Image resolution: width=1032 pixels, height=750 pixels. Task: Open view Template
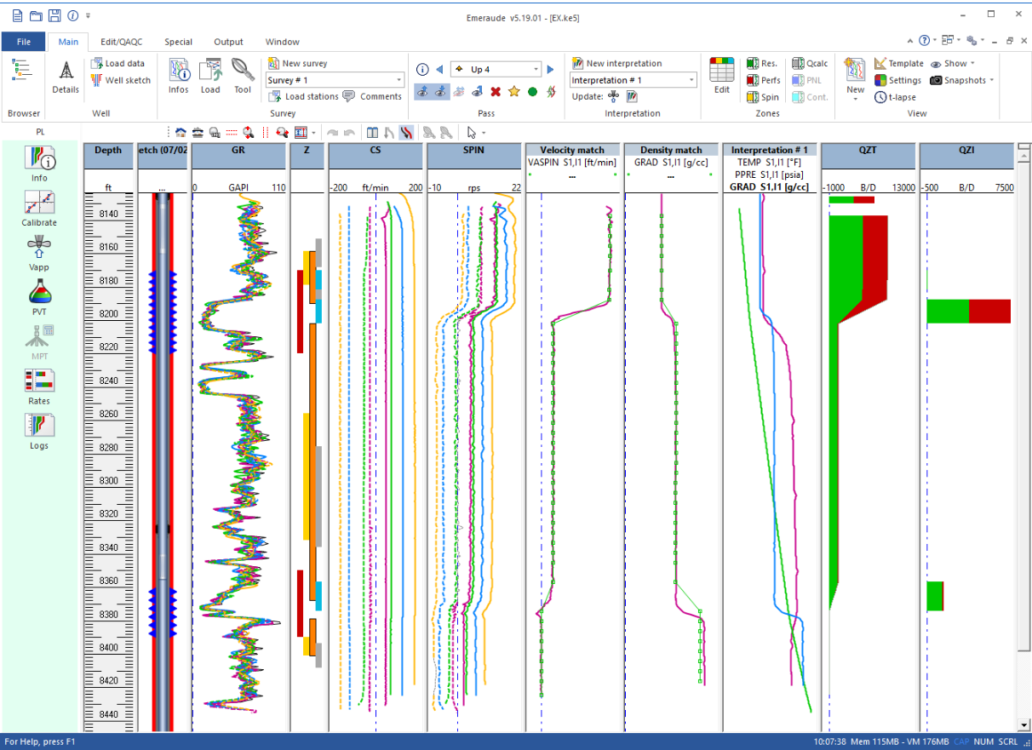pyautogui.click(x=899, y=63)
